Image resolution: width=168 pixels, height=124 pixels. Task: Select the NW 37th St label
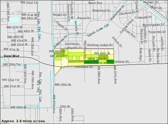[98, 63]
